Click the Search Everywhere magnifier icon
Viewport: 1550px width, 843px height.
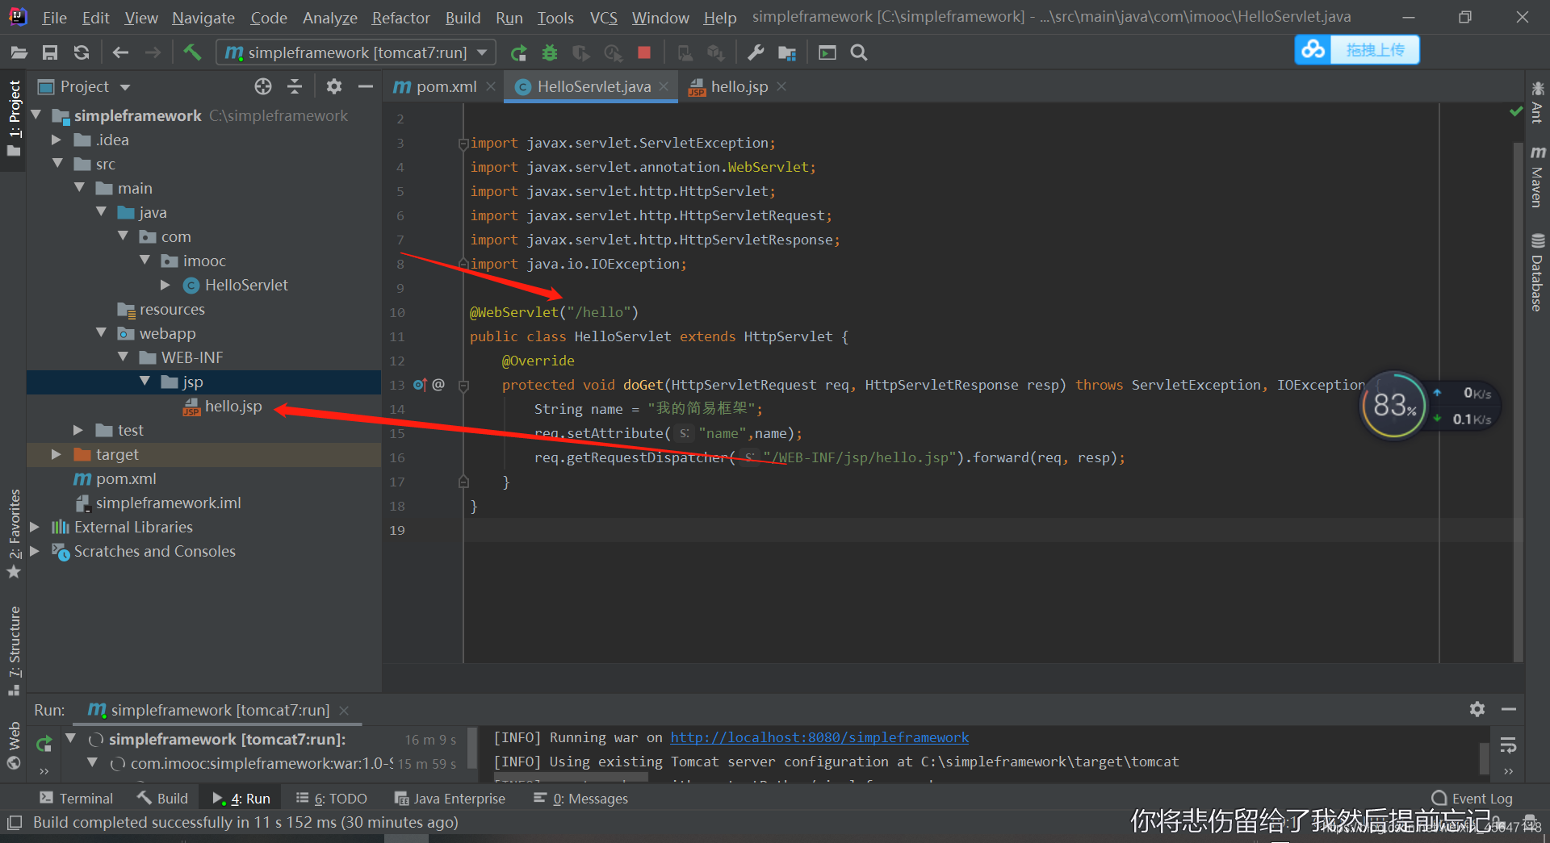tap(859, 52)
